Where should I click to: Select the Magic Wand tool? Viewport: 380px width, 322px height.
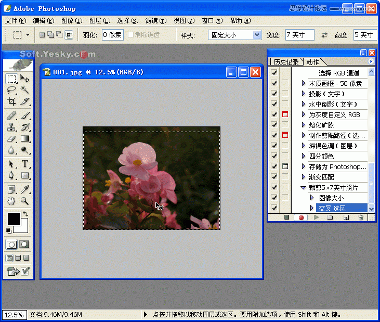point(25,89)
